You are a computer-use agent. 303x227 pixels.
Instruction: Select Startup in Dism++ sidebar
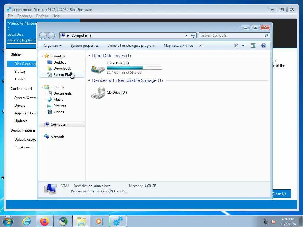20,72
